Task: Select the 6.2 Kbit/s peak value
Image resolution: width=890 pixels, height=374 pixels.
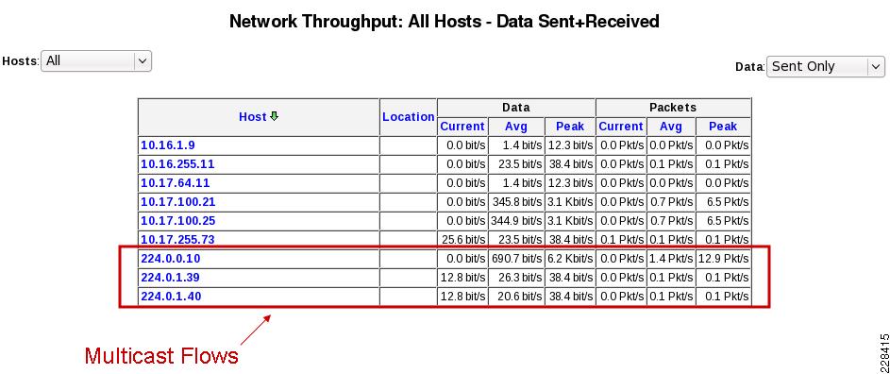Action: (570, 259)
